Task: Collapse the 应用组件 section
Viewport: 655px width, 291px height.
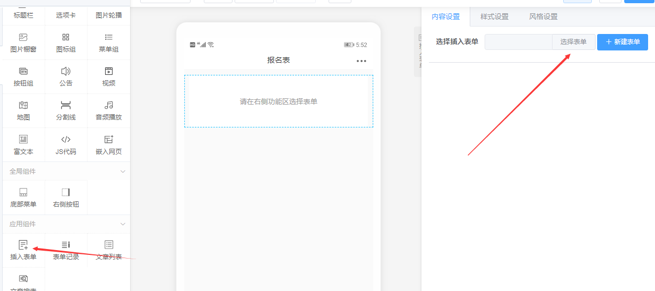Action: (x=123, y=224)
